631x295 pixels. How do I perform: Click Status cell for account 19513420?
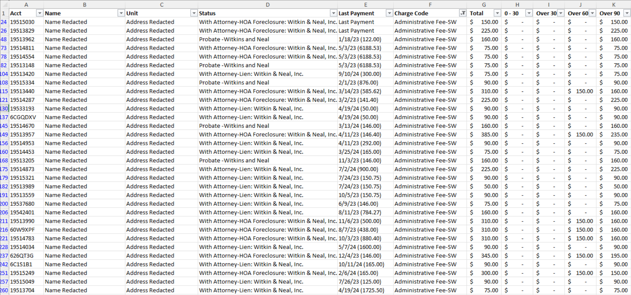point(267,74)
